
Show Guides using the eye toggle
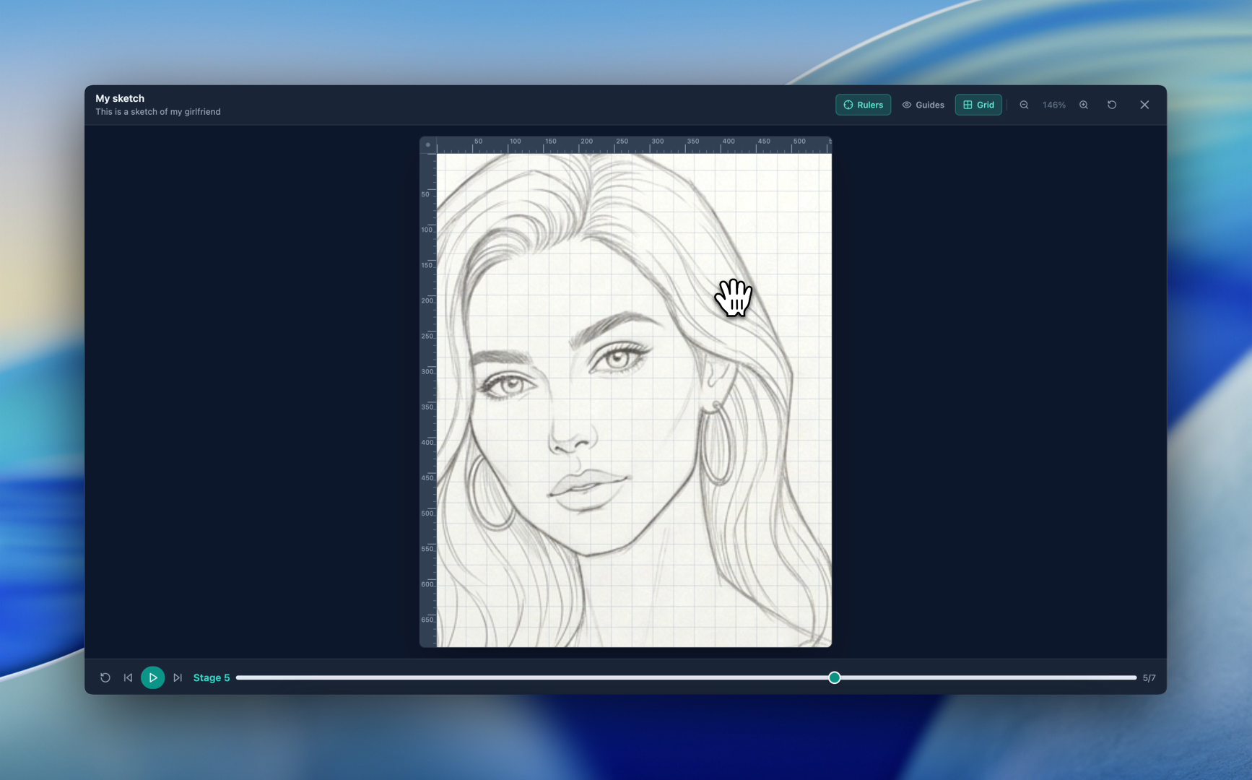pyautogui.click(x=923, y=105)
